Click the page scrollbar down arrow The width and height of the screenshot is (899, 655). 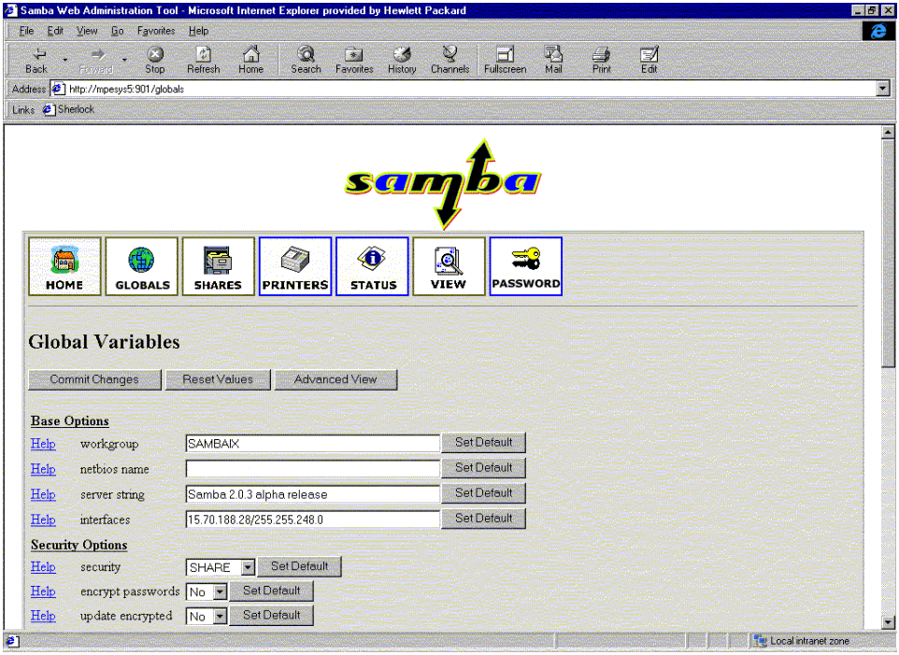[x=888, y=622]
